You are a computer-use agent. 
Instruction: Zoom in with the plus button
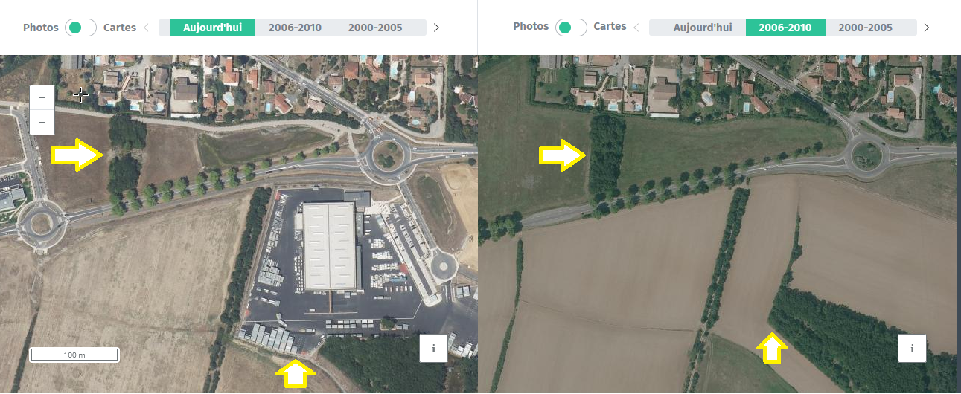42,97
